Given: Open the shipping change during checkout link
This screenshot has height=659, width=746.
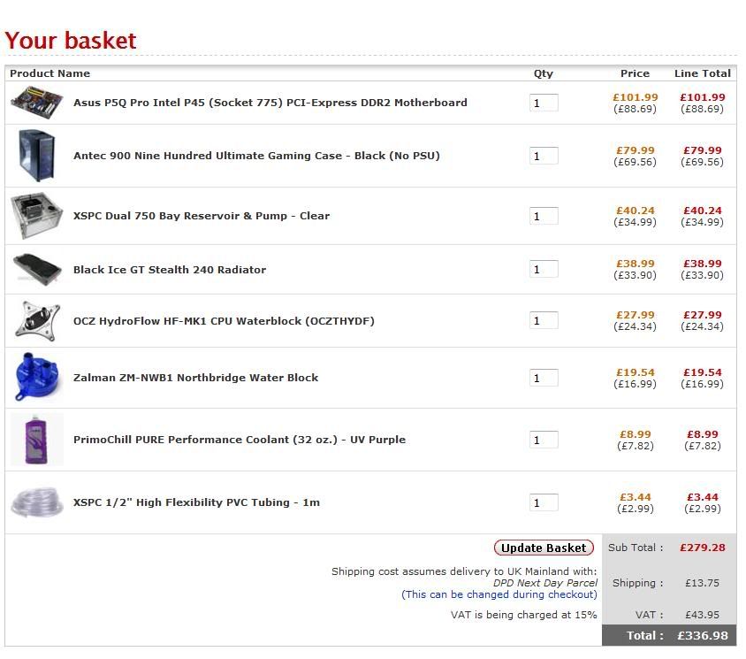Looking at the screenshot, I should click(x=499, y=594).
